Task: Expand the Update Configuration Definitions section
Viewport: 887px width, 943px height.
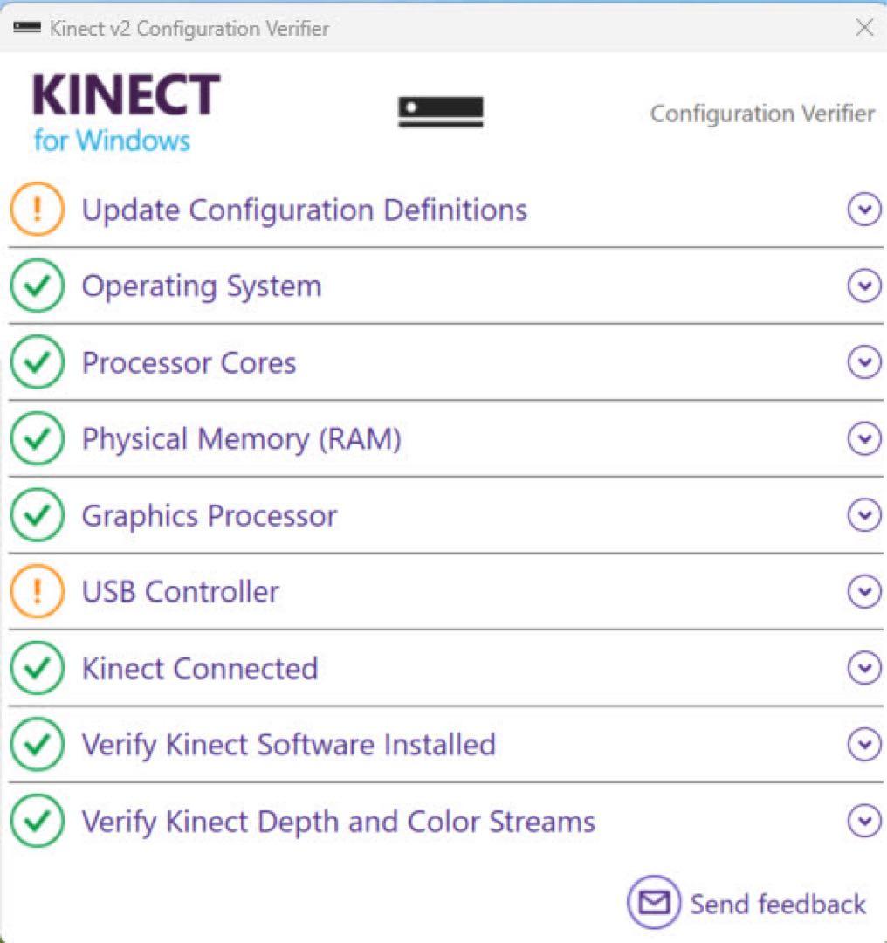Action: [x=863, y=209]
